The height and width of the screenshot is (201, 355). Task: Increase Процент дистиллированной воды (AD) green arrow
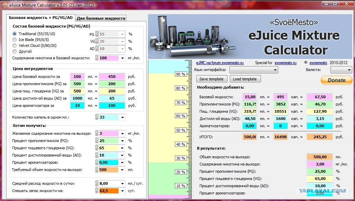pos(97,154)
